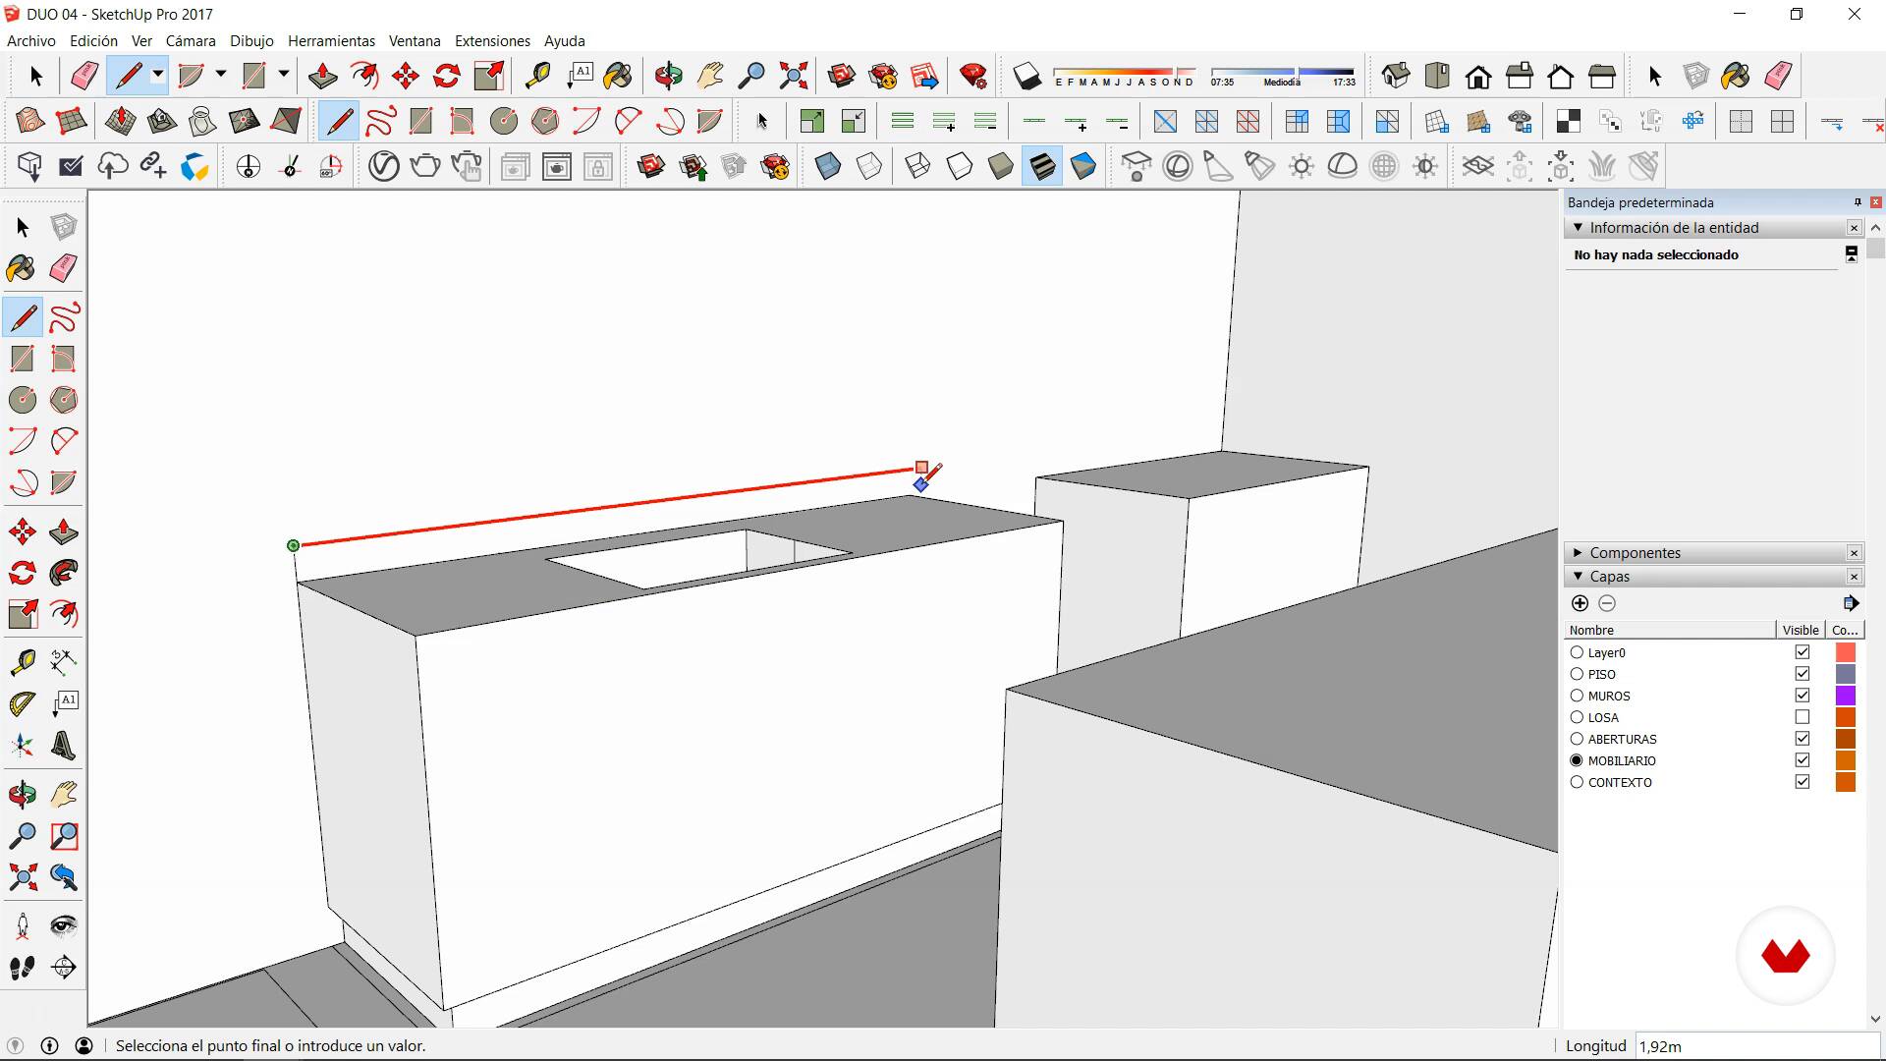Open the Arc tool dropdown arrow
The width and height of the screenshot is (1886, 1061).
[x=220, y=76]
